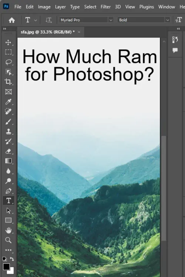This screenshot has height=277, width=185.
Task: Select the Rectangular Marquee tool
Action: pos(8,52)
